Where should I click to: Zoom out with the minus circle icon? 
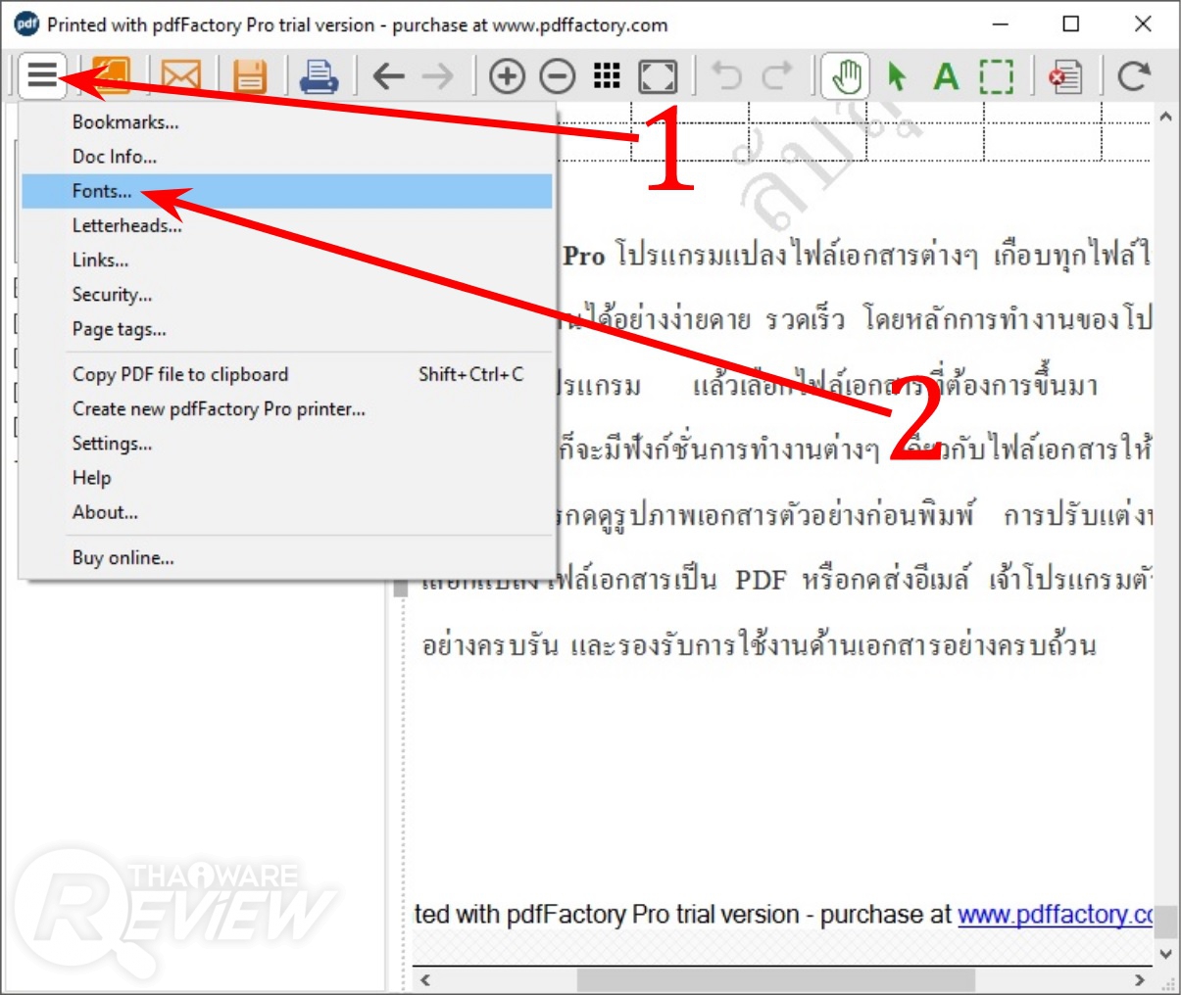(558, 75)
